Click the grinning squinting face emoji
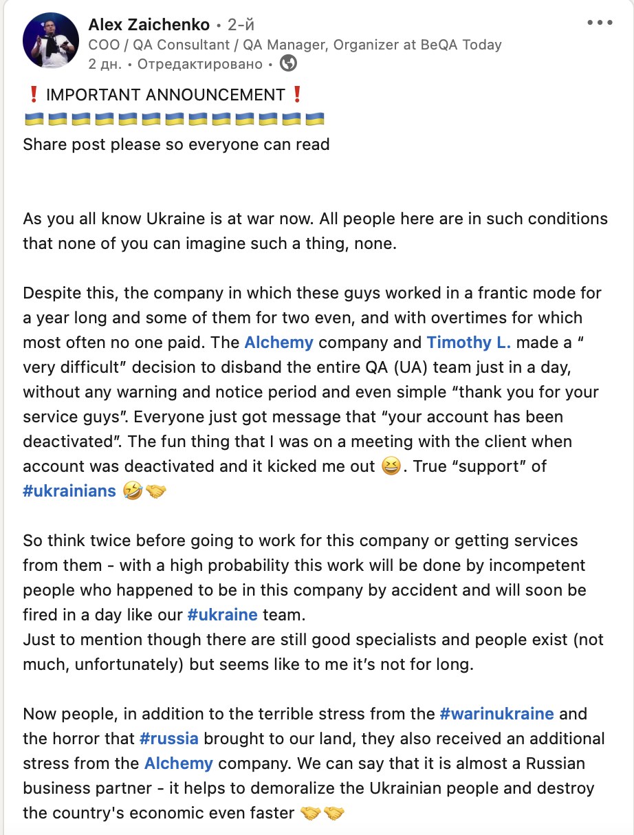This screenshot has height=835, width=634. tap(391, 466)
